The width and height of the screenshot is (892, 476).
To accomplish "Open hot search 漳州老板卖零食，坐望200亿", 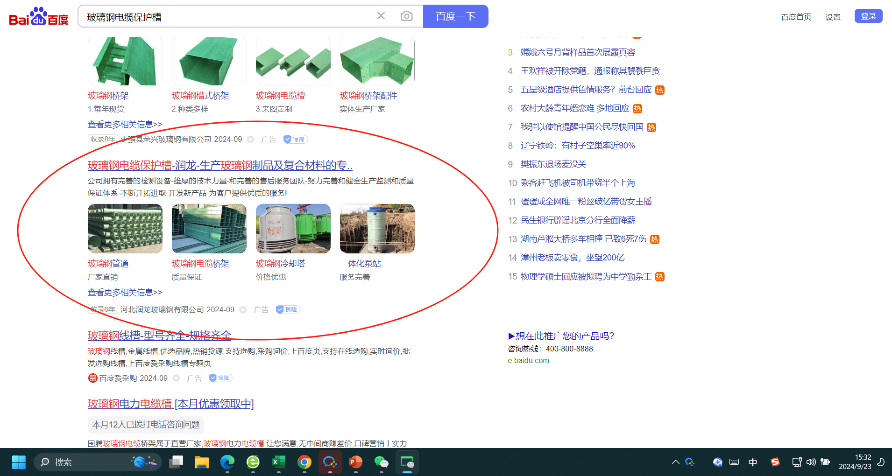I will click(x=573, y=258).
